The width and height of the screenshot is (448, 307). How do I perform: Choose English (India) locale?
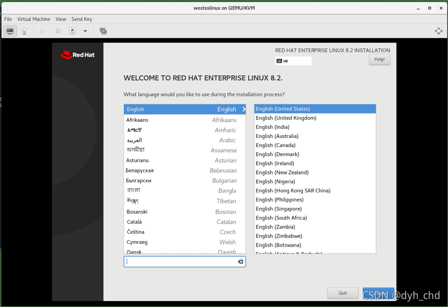(315, 127)
